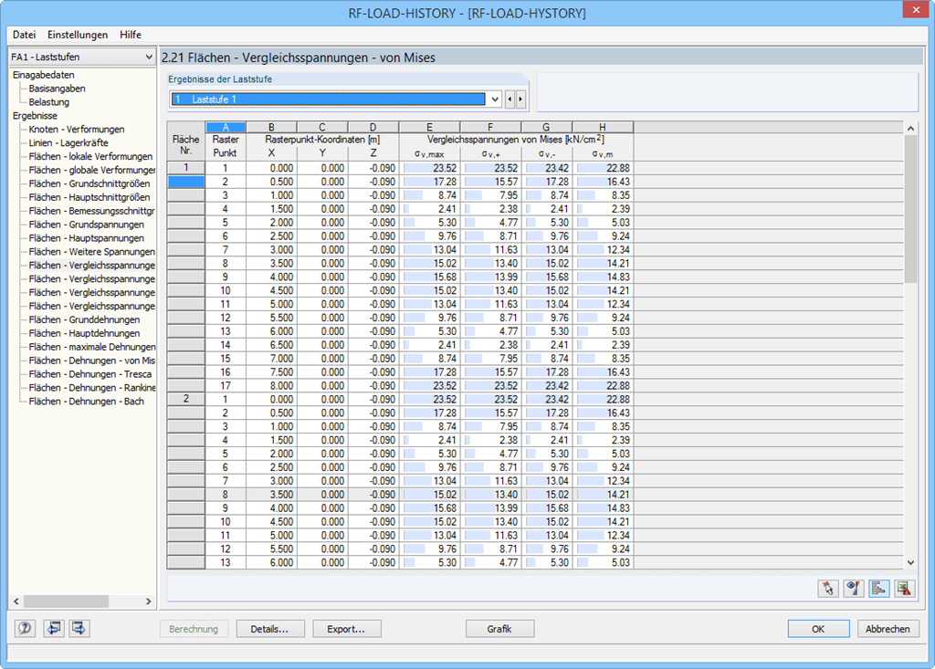Select Flächen - Dehnungen - Tresca item
The width and height of the screenshot is (935, 669).
click(90, 374)
